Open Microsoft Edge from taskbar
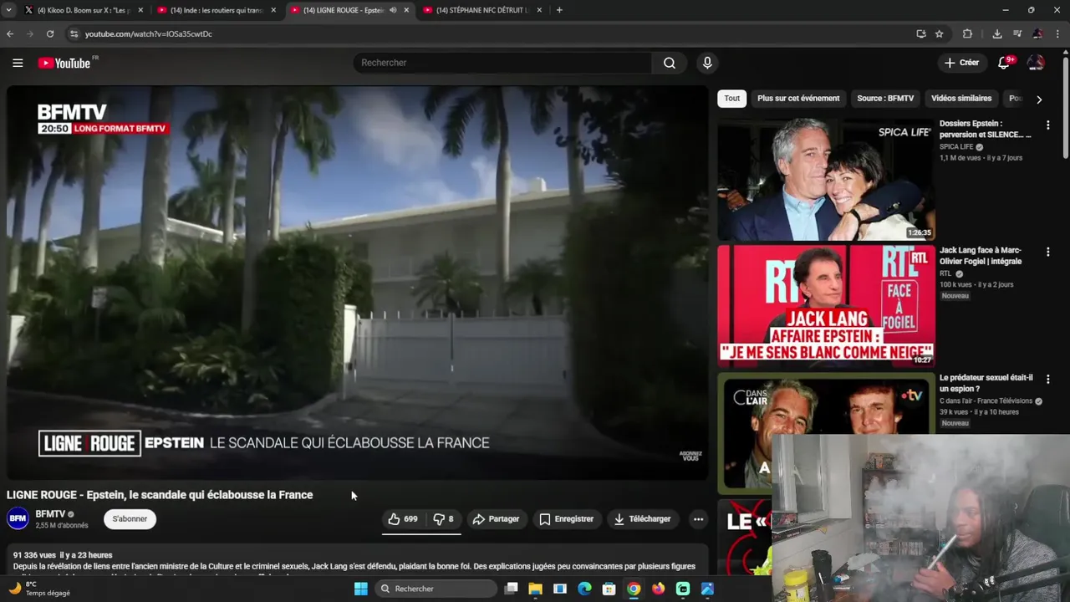Viewport: 1070px width, 602px height. (x=585, y=589)
